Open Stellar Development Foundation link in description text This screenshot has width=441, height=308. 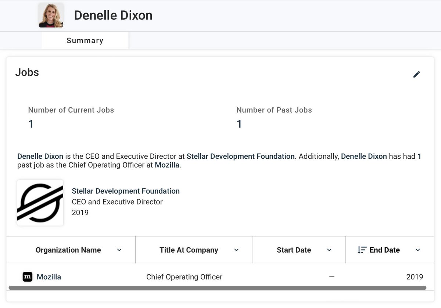point(240,156)
